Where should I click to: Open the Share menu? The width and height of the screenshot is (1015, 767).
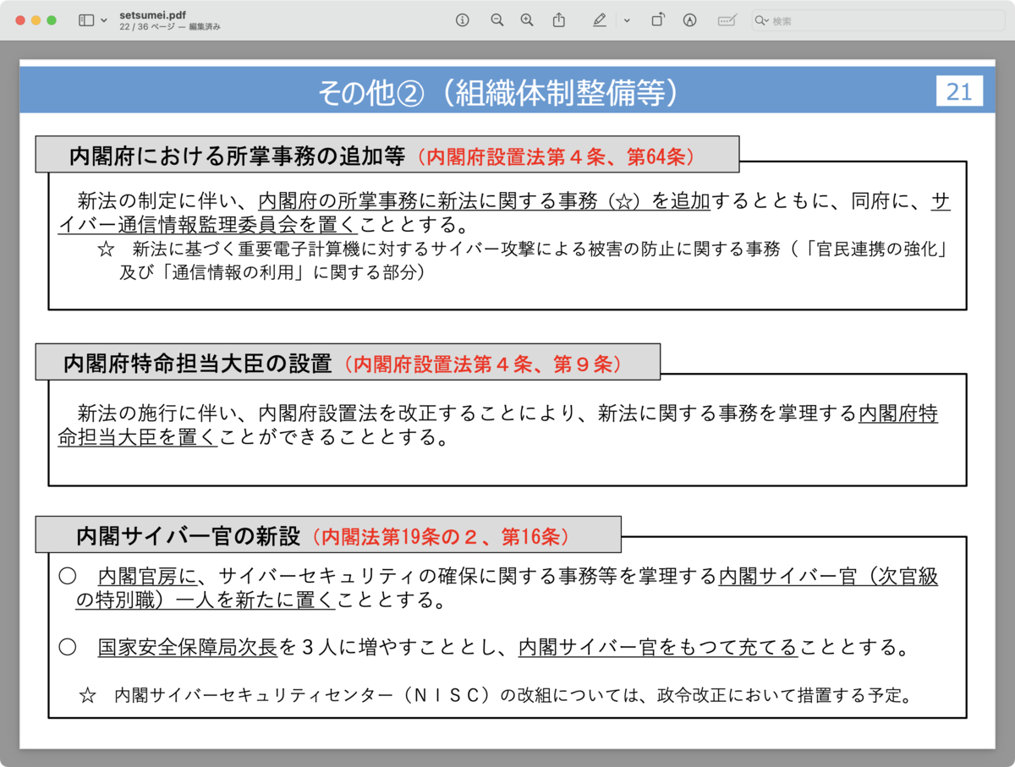pyautogui.click(x=558, y=20)
